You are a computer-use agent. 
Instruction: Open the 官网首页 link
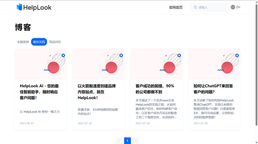pos(176,7)
